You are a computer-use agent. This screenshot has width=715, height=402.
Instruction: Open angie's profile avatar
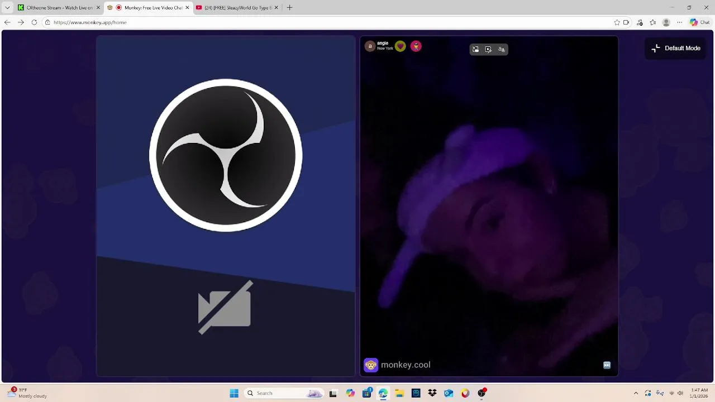pos(370,46)
